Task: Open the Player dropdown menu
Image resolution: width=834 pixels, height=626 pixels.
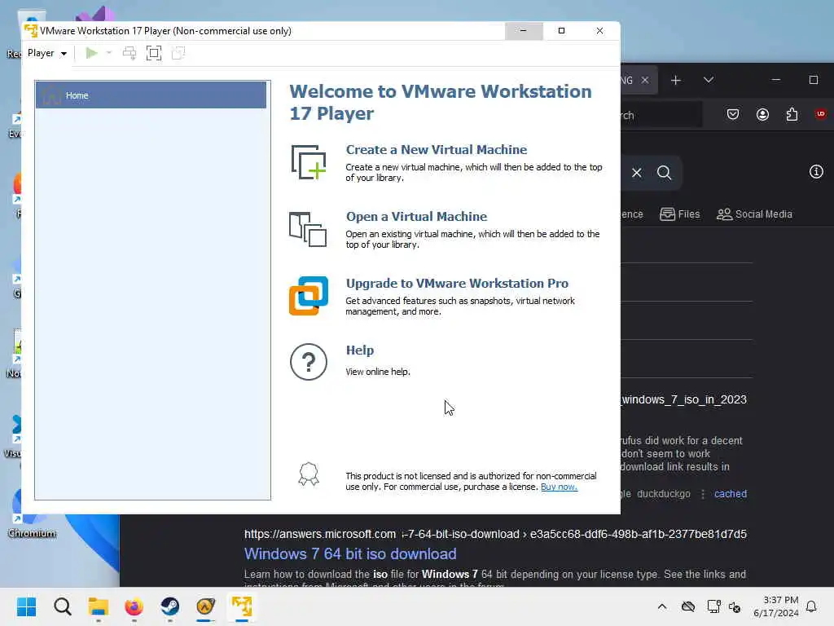Action: (x=46, y=53)
